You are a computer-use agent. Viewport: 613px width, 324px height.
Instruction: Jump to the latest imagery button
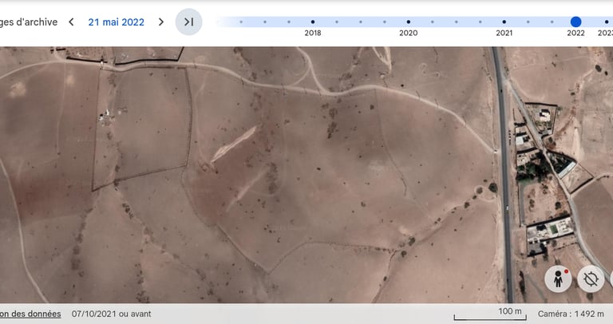tap(189, 22)
